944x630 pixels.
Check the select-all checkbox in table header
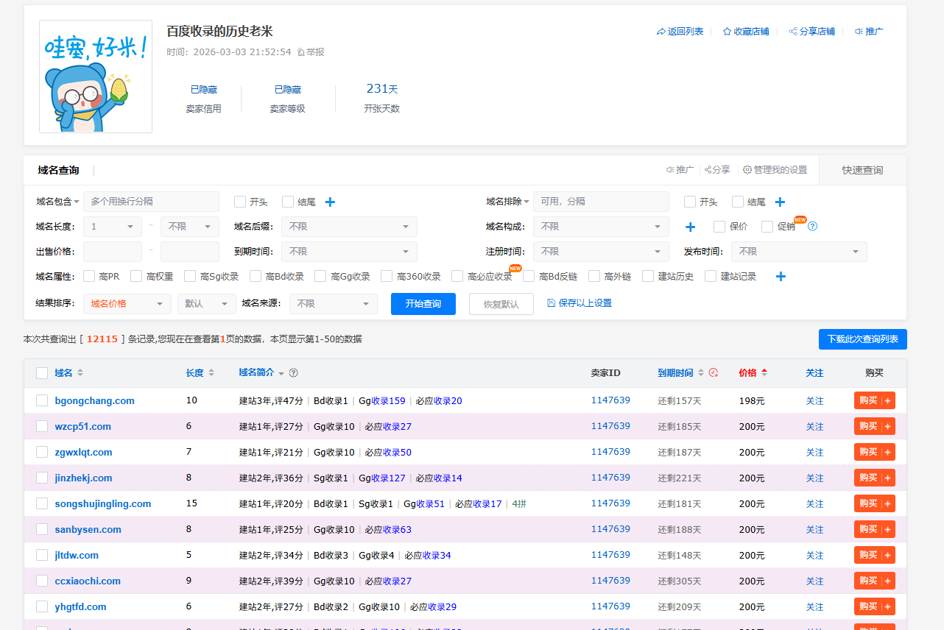42,373
